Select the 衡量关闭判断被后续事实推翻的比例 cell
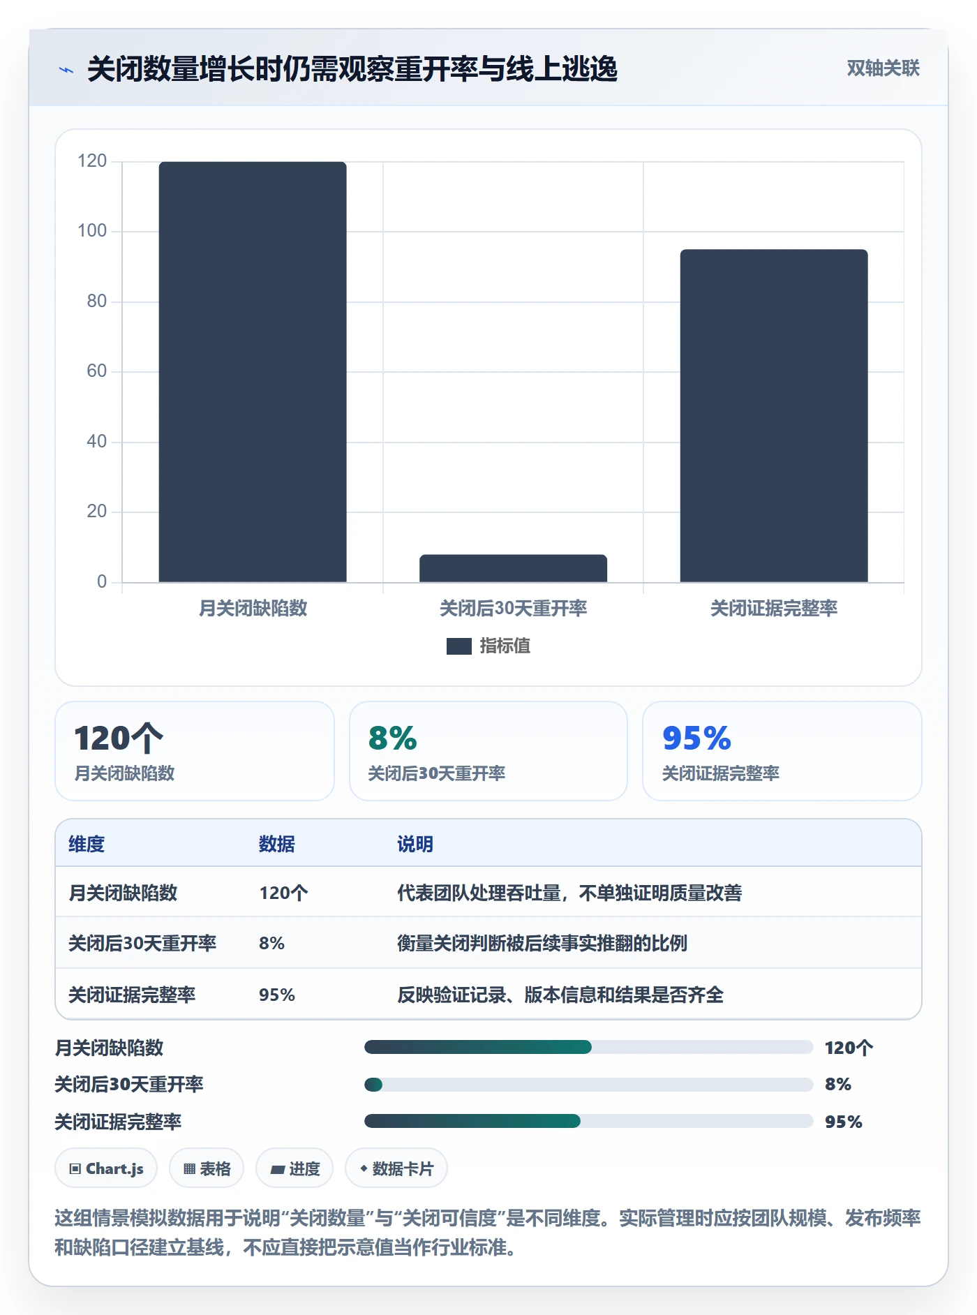 pos(542,944)
